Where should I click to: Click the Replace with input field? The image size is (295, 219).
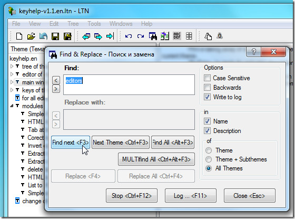click(129, 119)
